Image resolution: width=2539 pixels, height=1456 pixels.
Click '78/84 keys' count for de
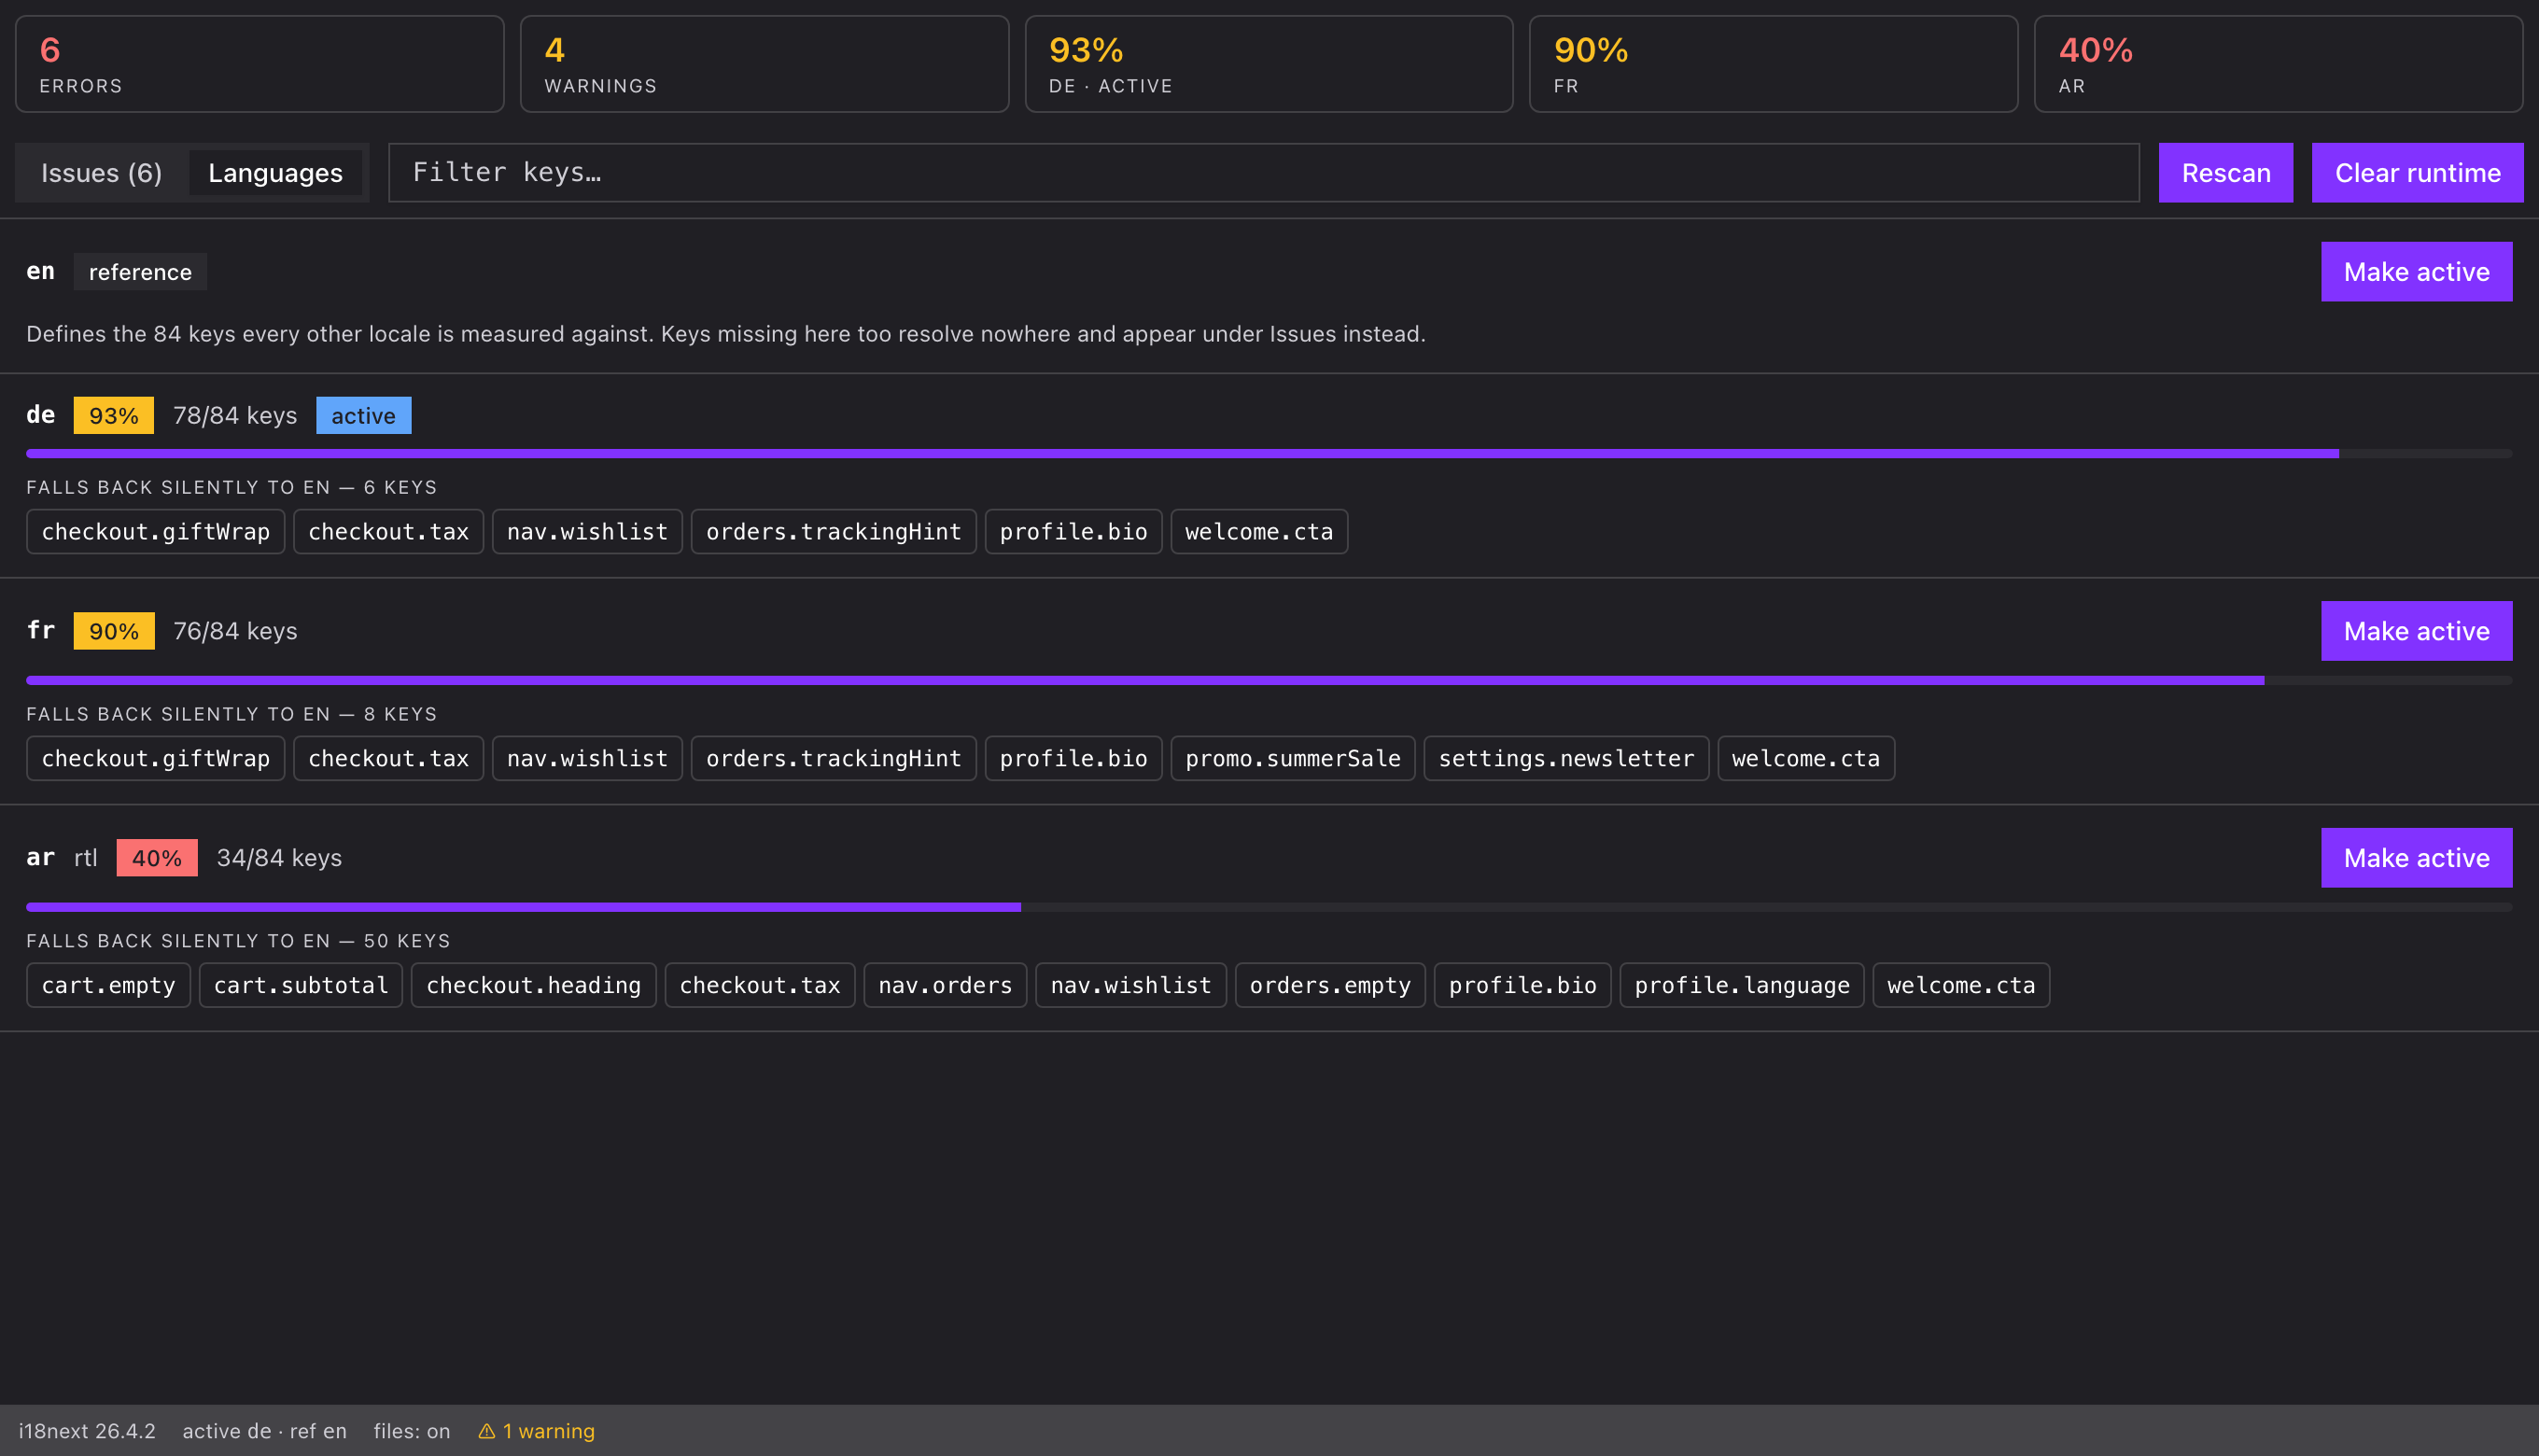(x=235, y=416)
